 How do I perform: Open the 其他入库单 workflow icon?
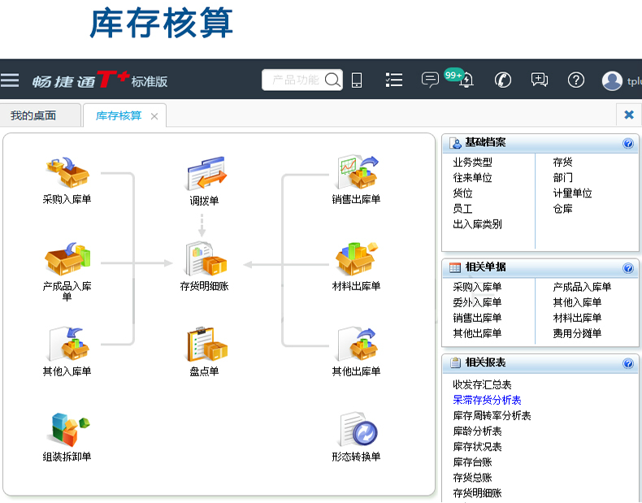pos(68,344)
